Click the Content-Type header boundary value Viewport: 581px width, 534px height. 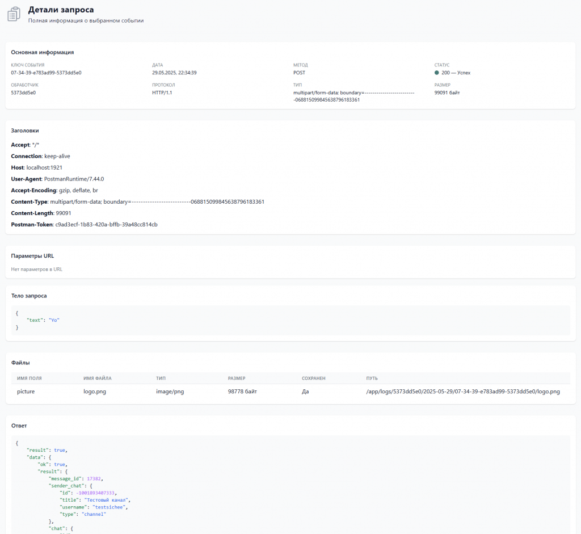157,202
